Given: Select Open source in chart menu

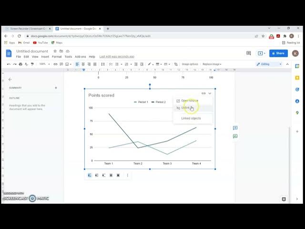Looking at the screenshot, I should point(189,101).
